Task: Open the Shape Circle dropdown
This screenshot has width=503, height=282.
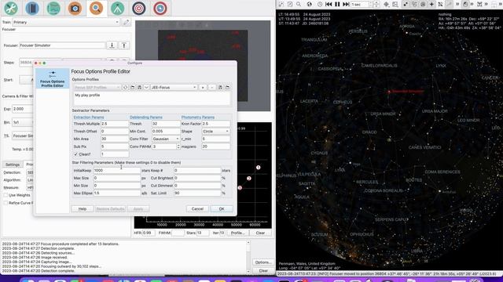Action: click(x=215, y=131)
